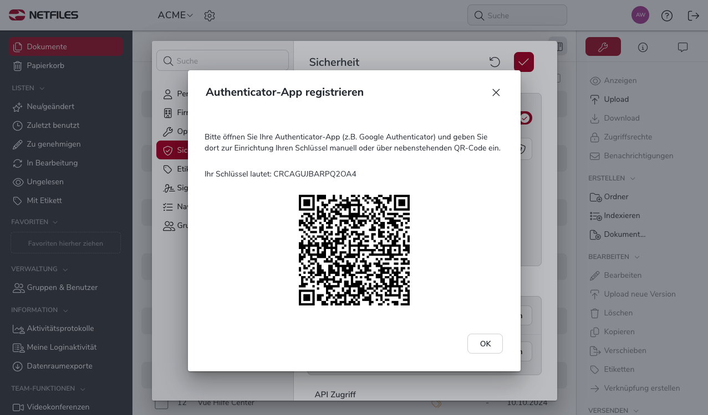Select the wrench actions tab

[603, 47]
